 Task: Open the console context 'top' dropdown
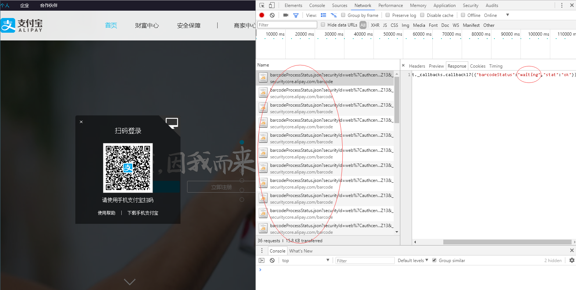(x=306, y=260)
